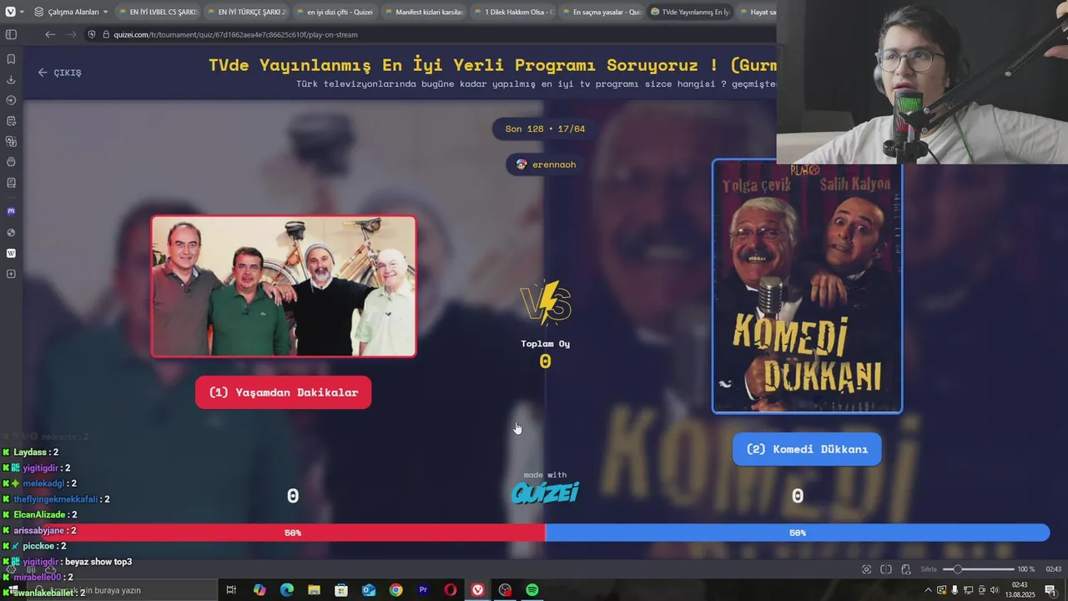The width and height of the screenshot is (1068, 601).
Task: Go back with browser back arrow
Action: click(50, 34)
